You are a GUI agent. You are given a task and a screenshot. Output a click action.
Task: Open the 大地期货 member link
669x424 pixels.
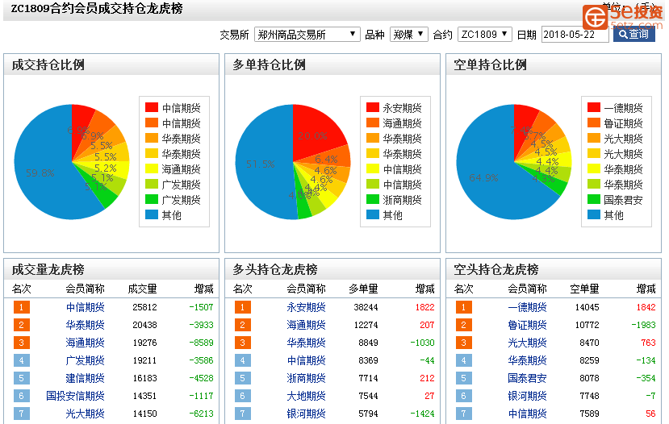(x=307, y=396)
